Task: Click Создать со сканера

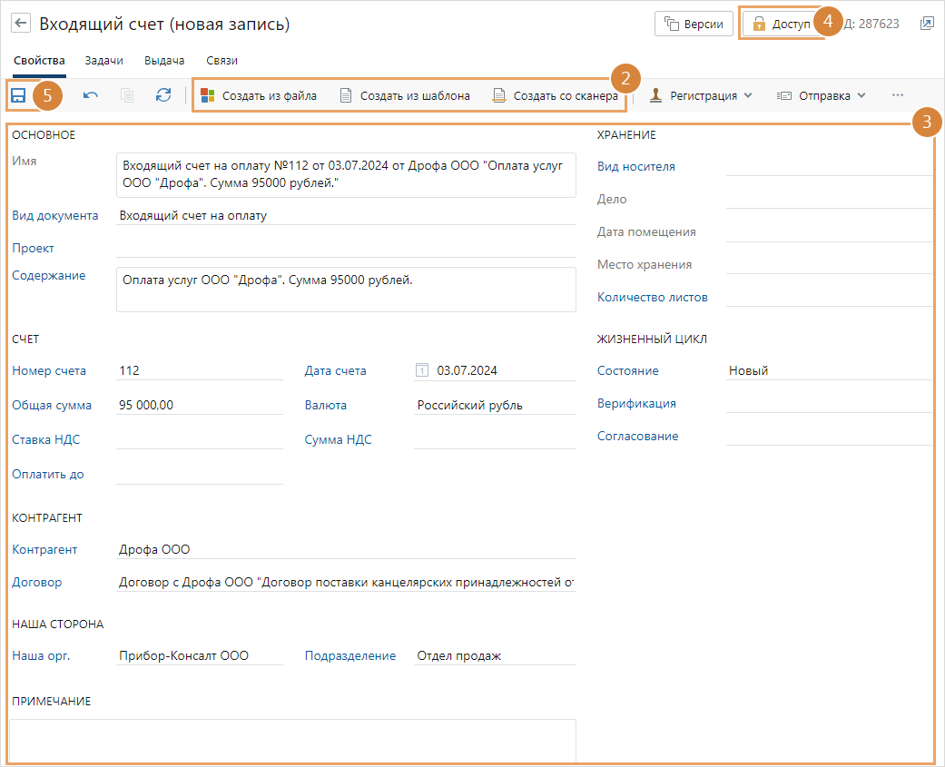Action: coord(556,95)
